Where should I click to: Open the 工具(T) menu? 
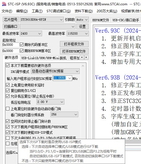(x=37, y=11)
